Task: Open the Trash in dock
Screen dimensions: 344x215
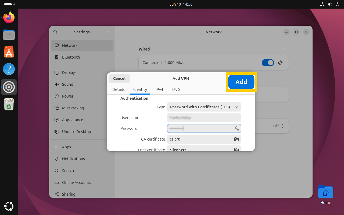Action: pyautogui.click(x=9, y=104)
